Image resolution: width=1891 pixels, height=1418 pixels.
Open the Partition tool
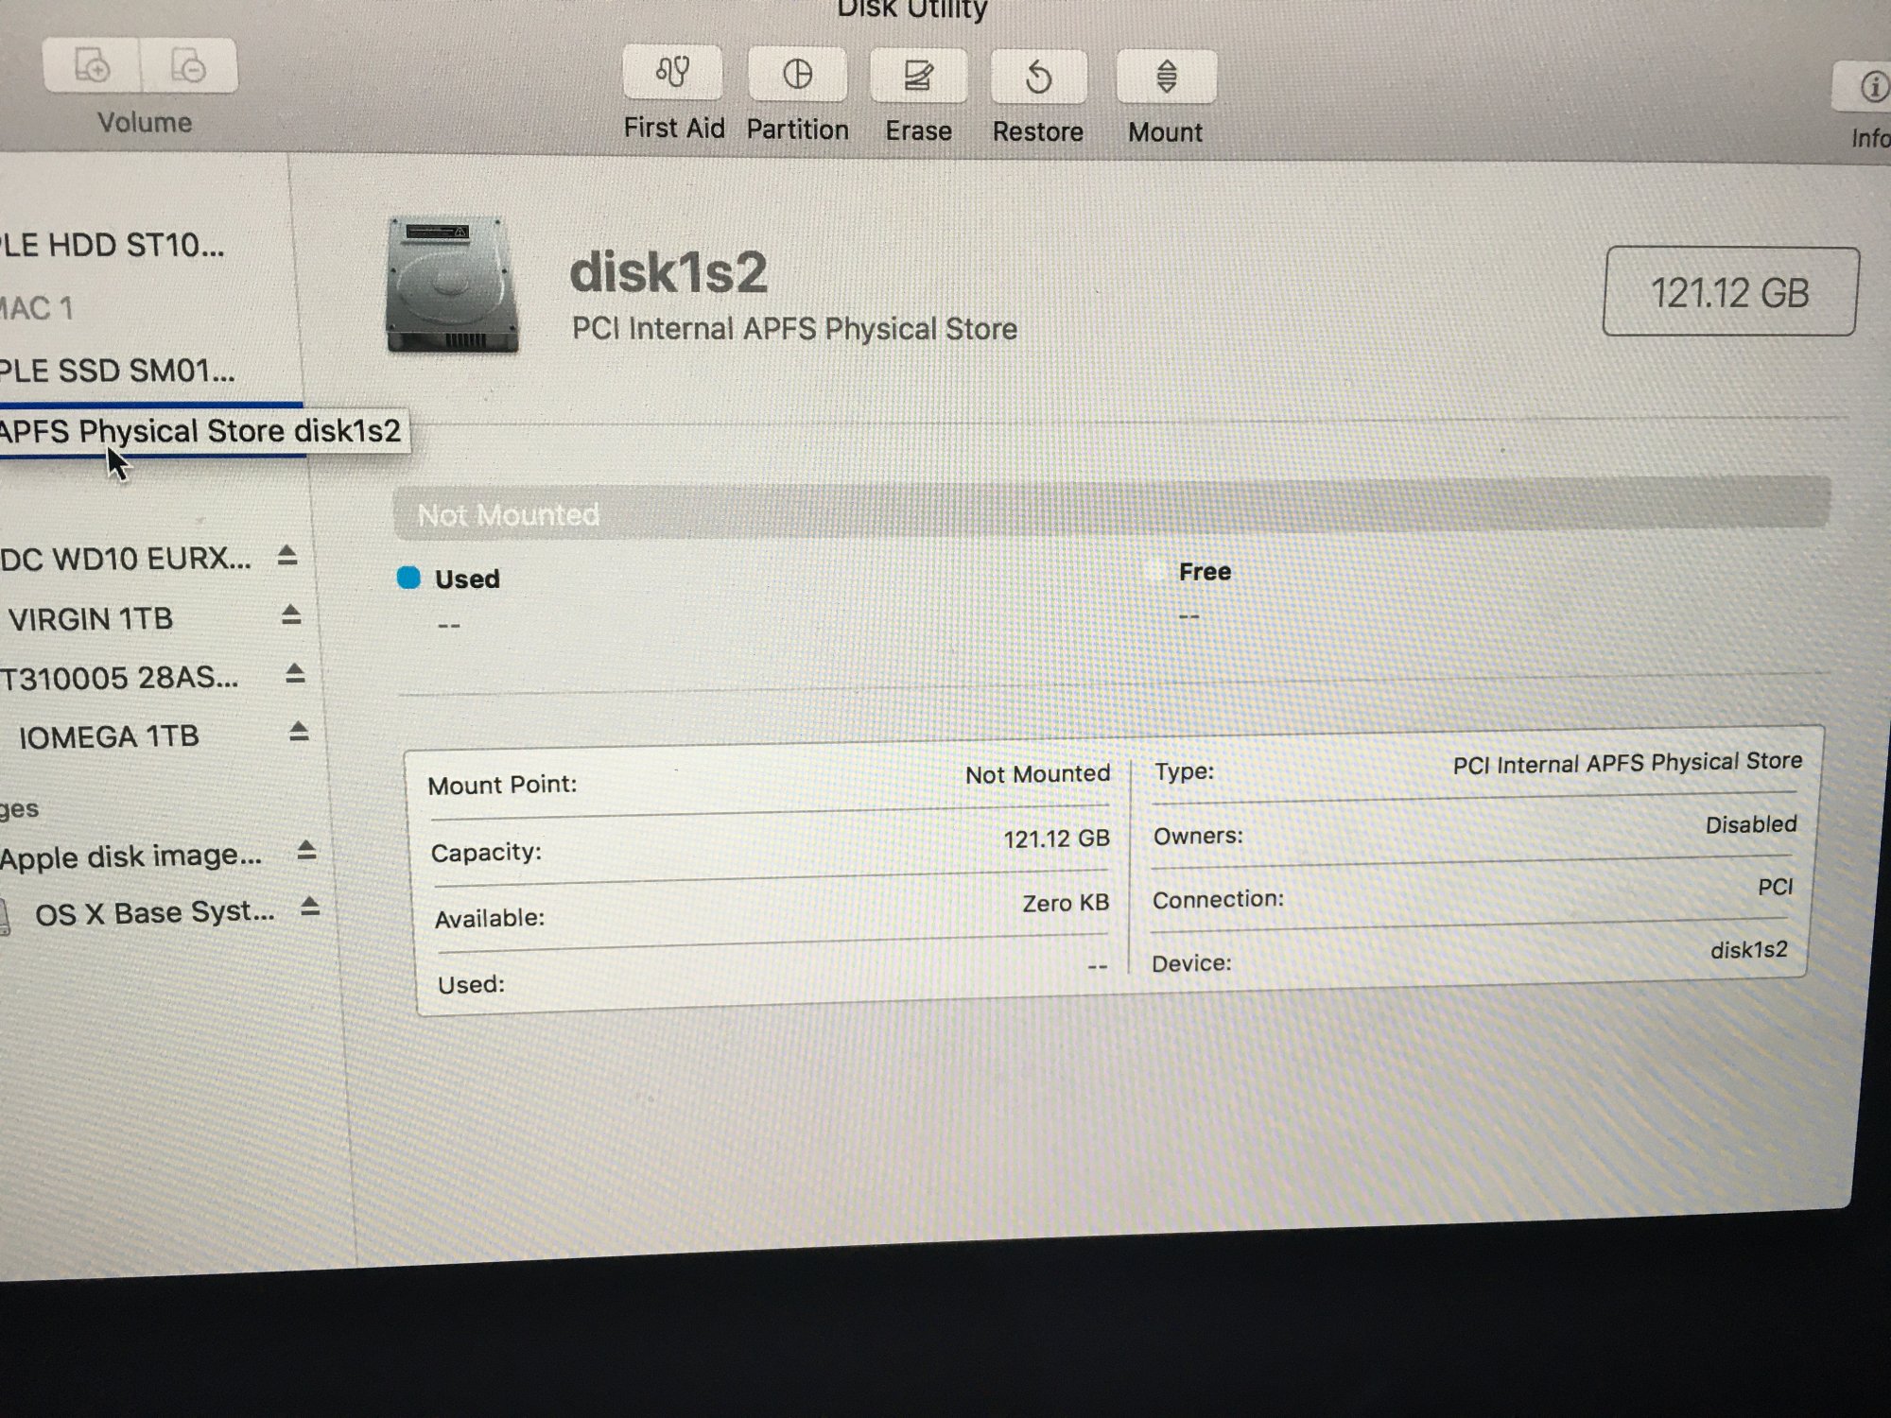tap(797, 75)
